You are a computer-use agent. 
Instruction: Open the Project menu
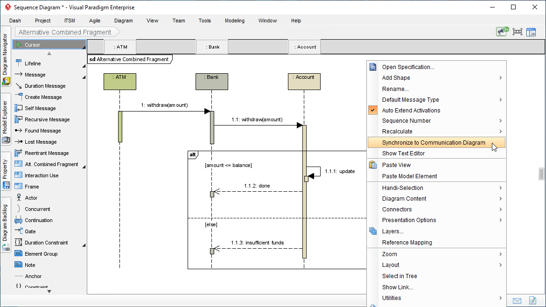tap(42, 21)
